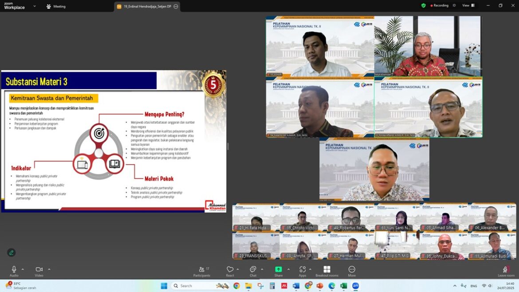Image resolution: width=519 pixels, height=292 pixels.
Task: Toggle the Video camera button
Action: coord(39,271)
